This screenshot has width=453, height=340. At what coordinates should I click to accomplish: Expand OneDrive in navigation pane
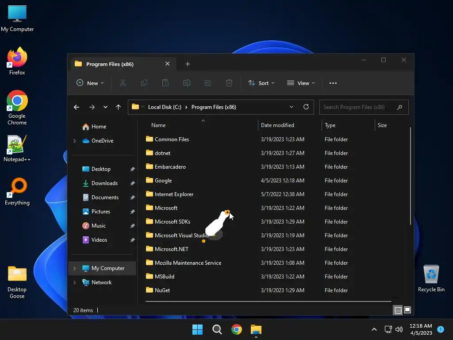coord(74,141)
